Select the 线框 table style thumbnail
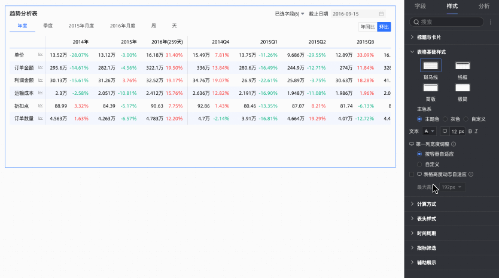 point(463,66)
